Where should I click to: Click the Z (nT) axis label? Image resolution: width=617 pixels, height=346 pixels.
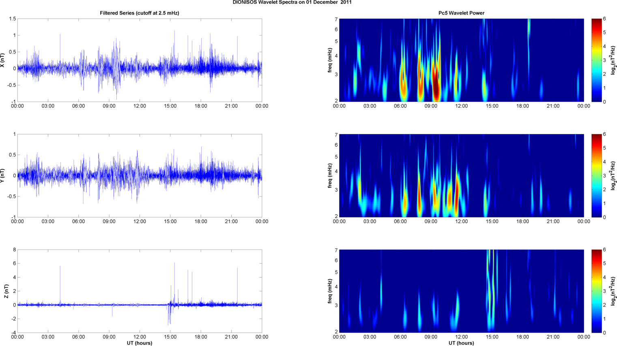click(x=6, y=291)
